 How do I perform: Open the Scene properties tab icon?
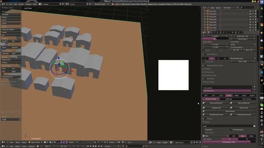click(x=214, y=32)
